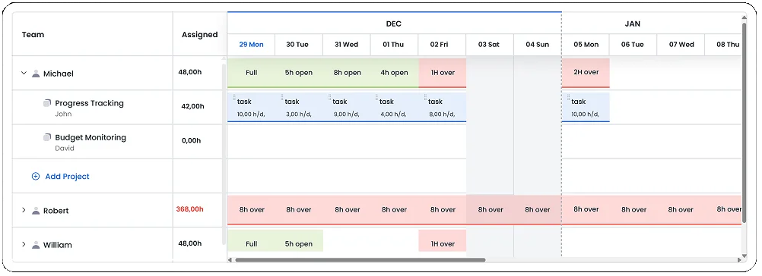The width and height of the screenshot is (762, 276).
Task: Open the 02 Fri task with 8,00 h/d
Action: click(442, 107)
